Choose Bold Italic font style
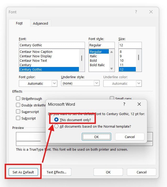Image resolution: width=167 pixels, height=187 pixels. (99, 65)
